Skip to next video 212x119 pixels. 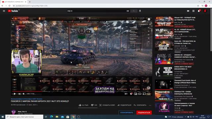[x=20, y=94]
